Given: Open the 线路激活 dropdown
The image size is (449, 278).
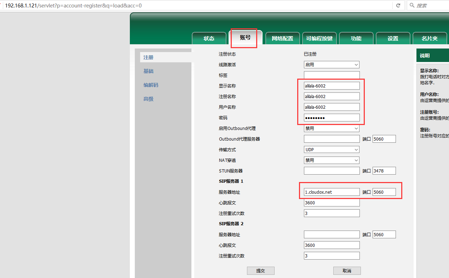Looking at the screenshot, I should [x=332, y=65].
